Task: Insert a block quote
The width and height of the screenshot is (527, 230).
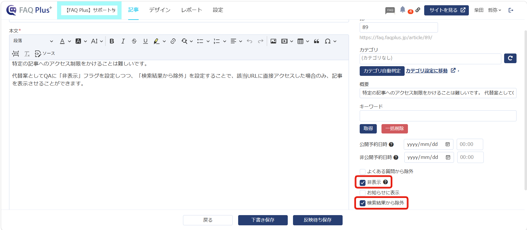Action: (317, 41)
